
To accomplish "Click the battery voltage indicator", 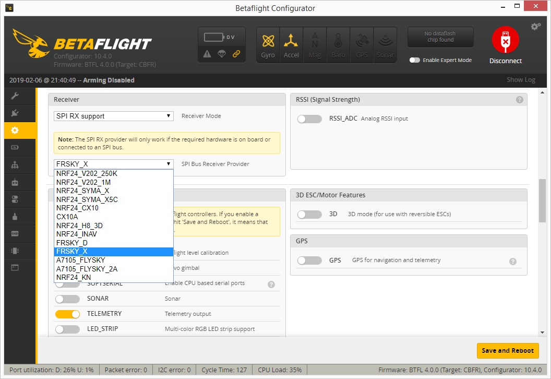I will 219,37.
